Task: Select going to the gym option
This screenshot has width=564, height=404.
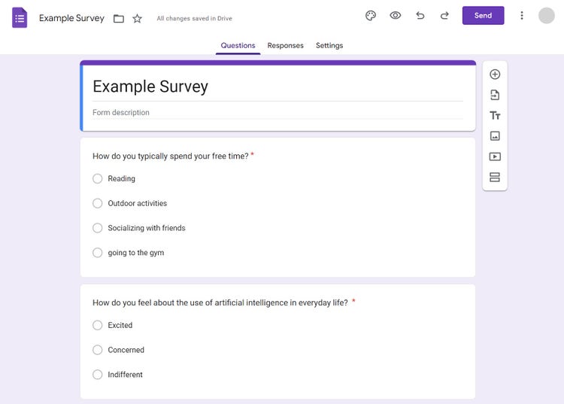Action: coord(98,253)
